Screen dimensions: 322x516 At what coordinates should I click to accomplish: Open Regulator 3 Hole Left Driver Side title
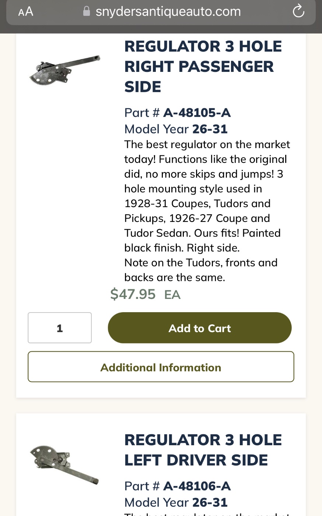(x=203, y=450)
